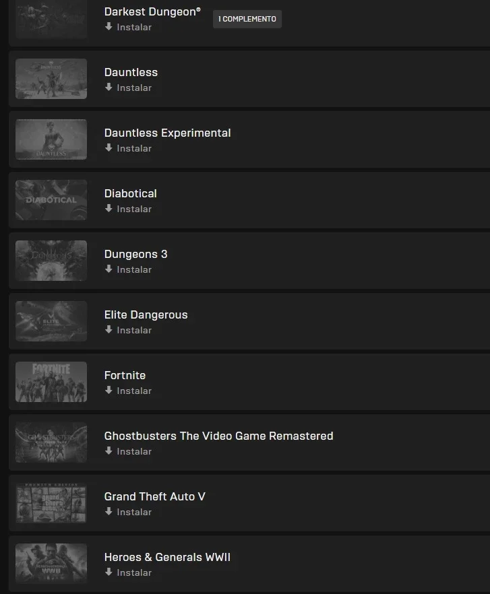Click the download arrow icon under Dungeons 3
The width and height of the screenshot is (490, 594).
click(x=109, y=269)
